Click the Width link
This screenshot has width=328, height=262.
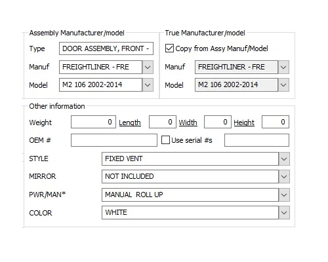point(188,122)
